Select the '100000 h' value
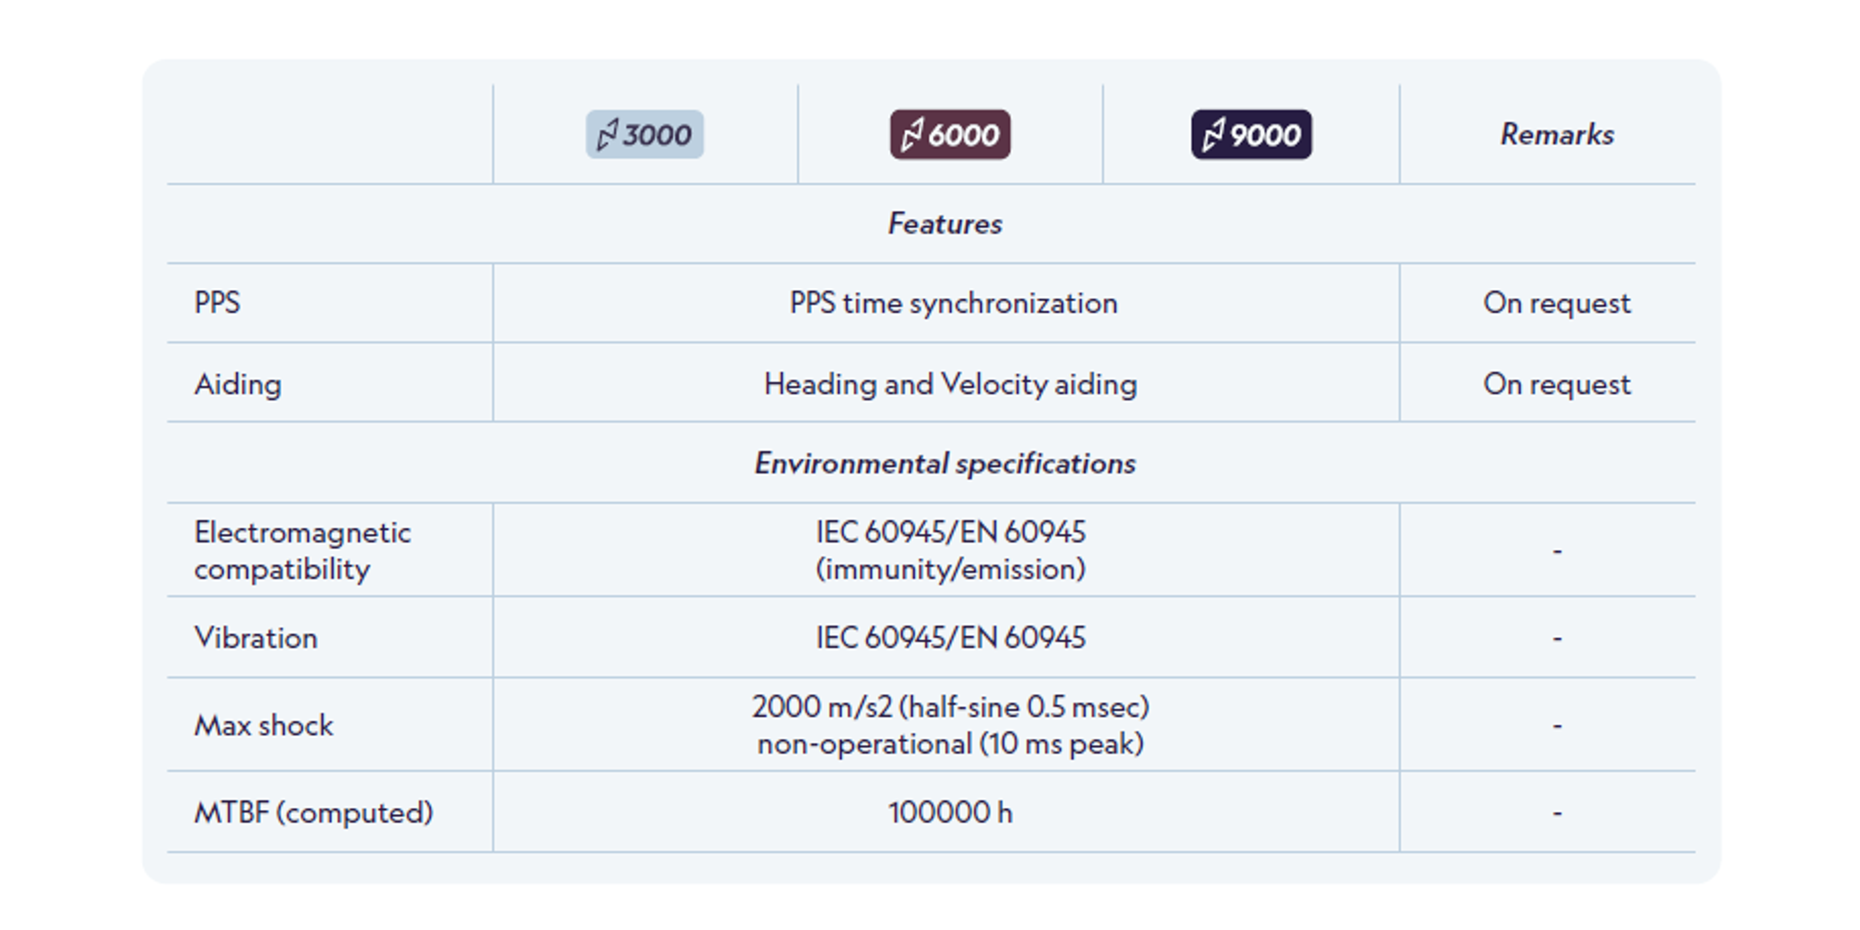Image resolution: width=1860 pixels, height=930 pixels. pos(950,812)
